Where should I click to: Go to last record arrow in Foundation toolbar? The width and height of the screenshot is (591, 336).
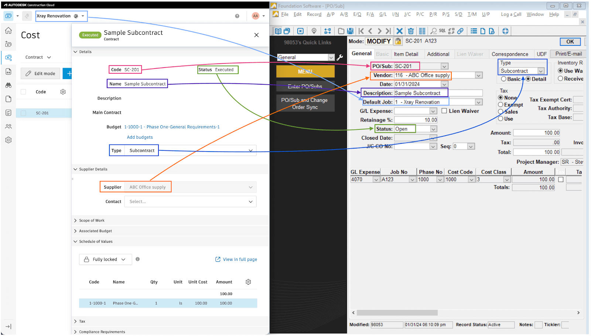click(x=388, y=31)
